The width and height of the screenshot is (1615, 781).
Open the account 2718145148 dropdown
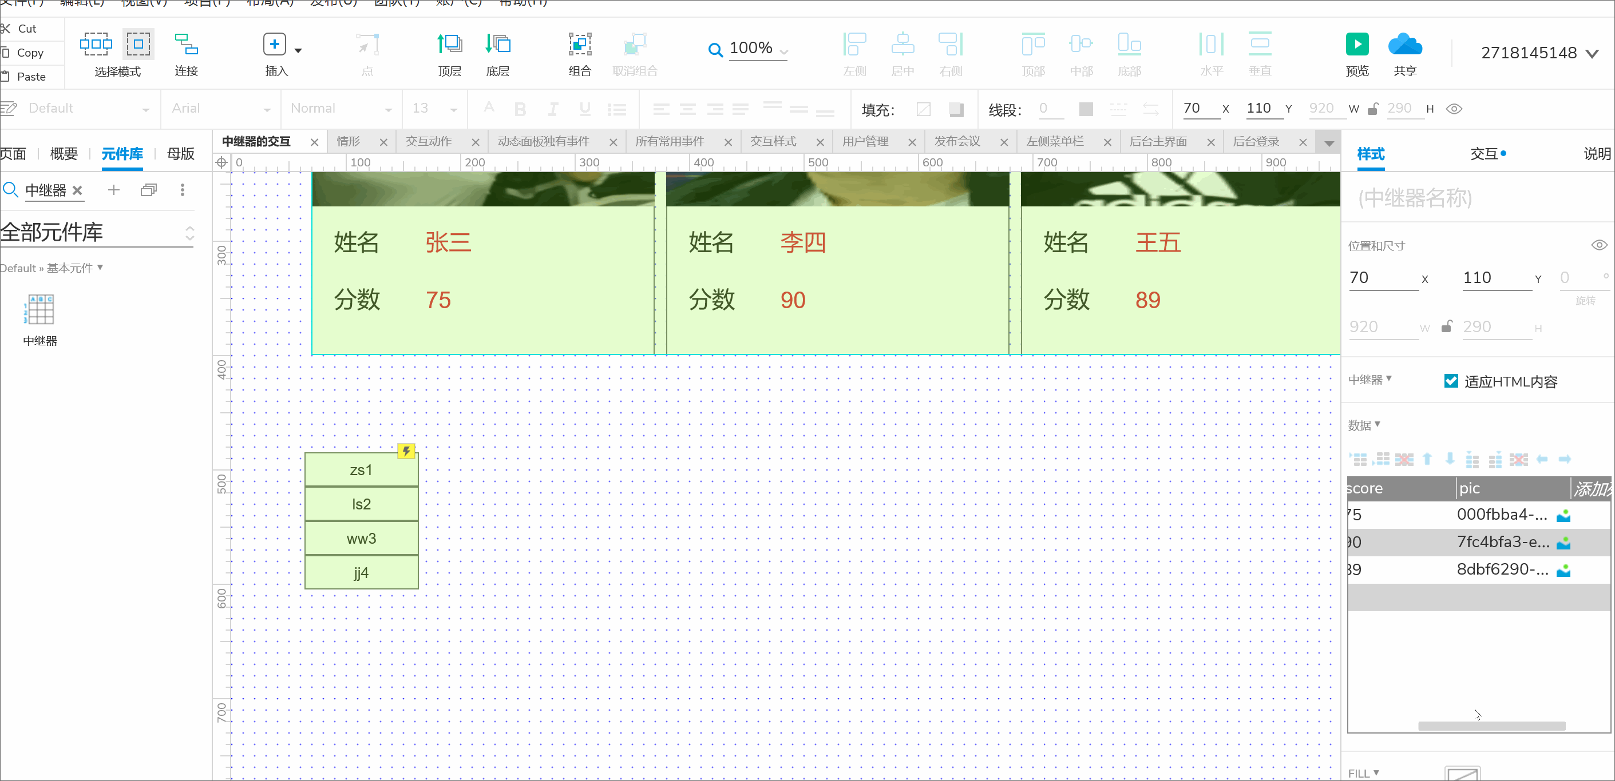coord(1592,54)
